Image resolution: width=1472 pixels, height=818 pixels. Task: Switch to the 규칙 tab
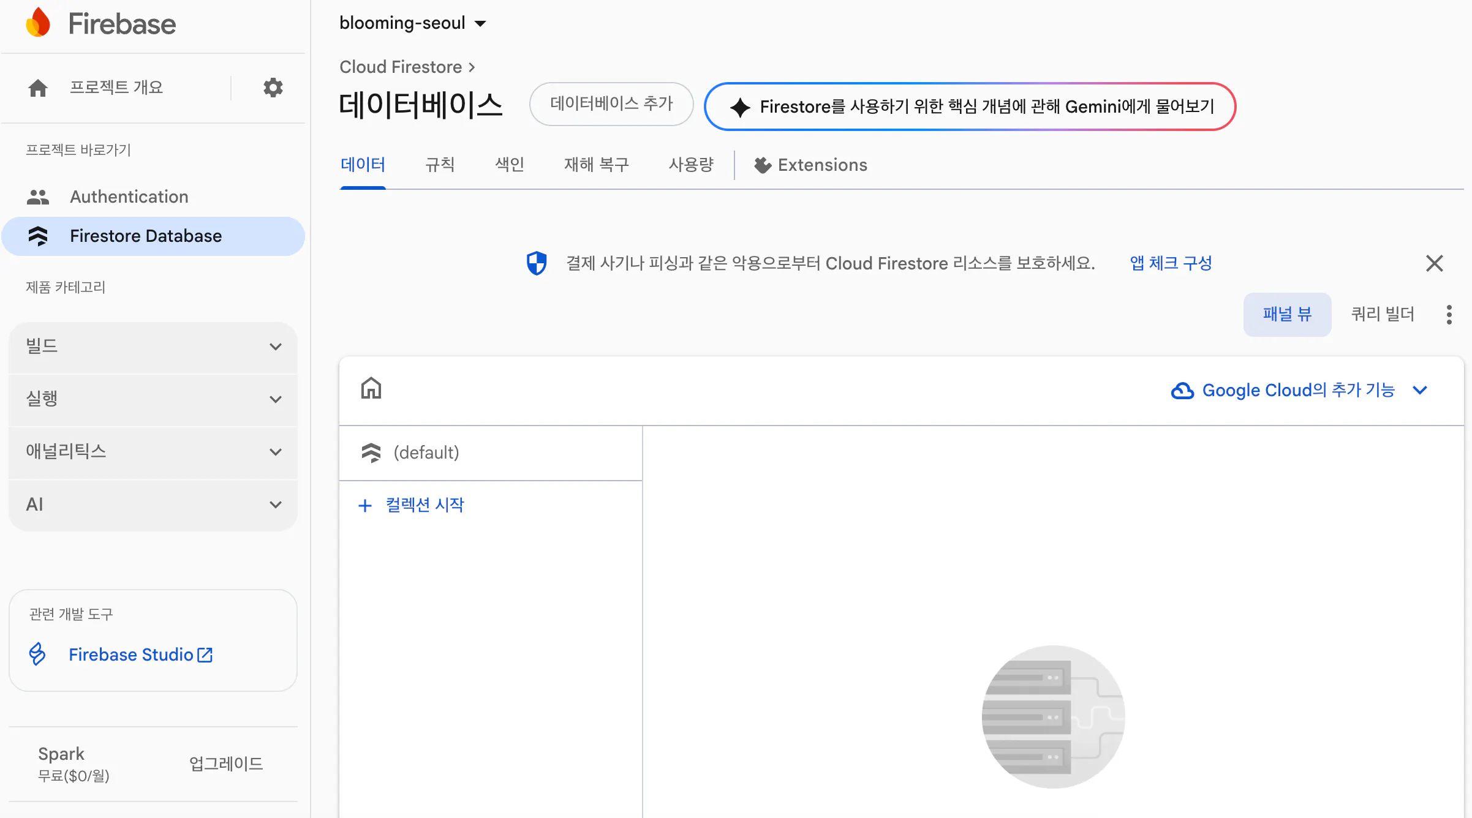point(440,165)
